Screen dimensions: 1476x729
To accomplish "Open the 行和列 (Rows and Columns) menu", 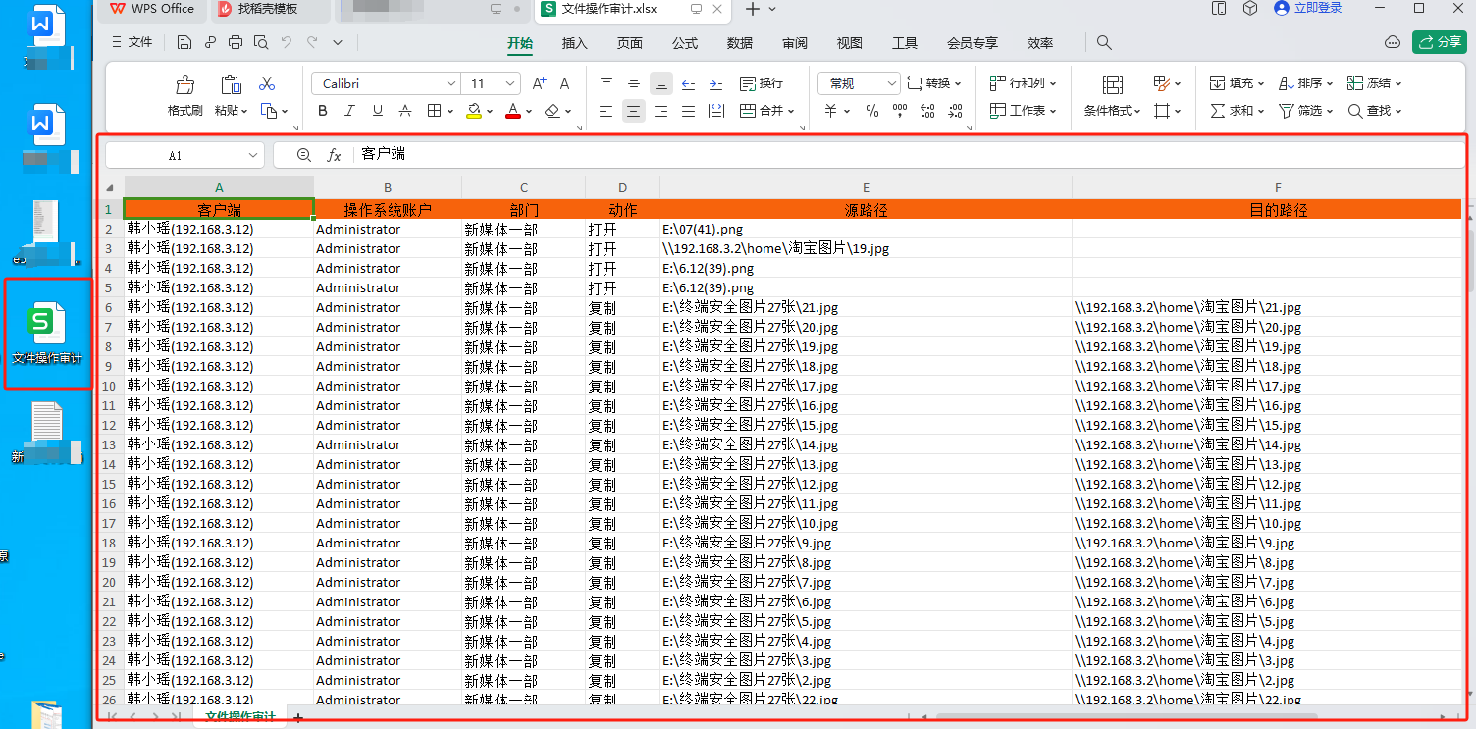I will (1024, 83).
